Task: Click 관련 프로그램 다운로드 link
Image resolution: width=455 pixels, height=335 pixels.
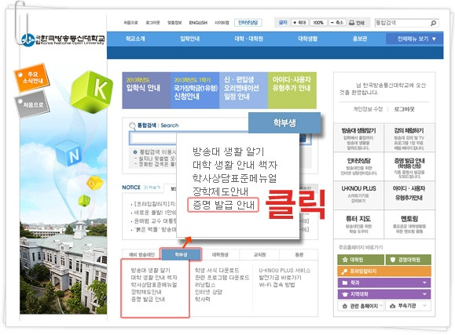Action: (222, 278)
